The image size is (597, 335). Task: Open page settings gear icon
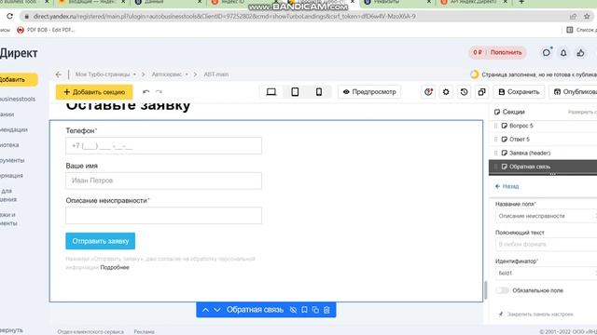446,92
